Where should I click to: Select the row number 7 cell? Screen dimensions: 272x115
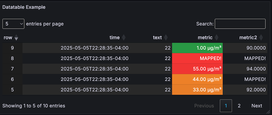coord(12,69)
